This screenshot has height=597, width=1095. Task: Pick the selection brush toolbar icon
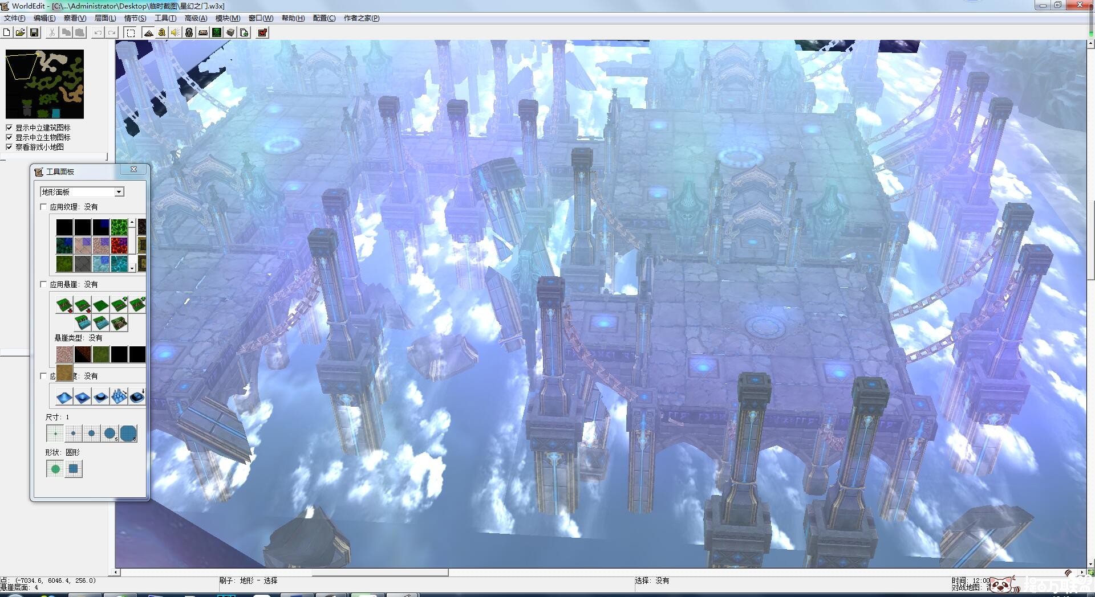tap(131, 32)
